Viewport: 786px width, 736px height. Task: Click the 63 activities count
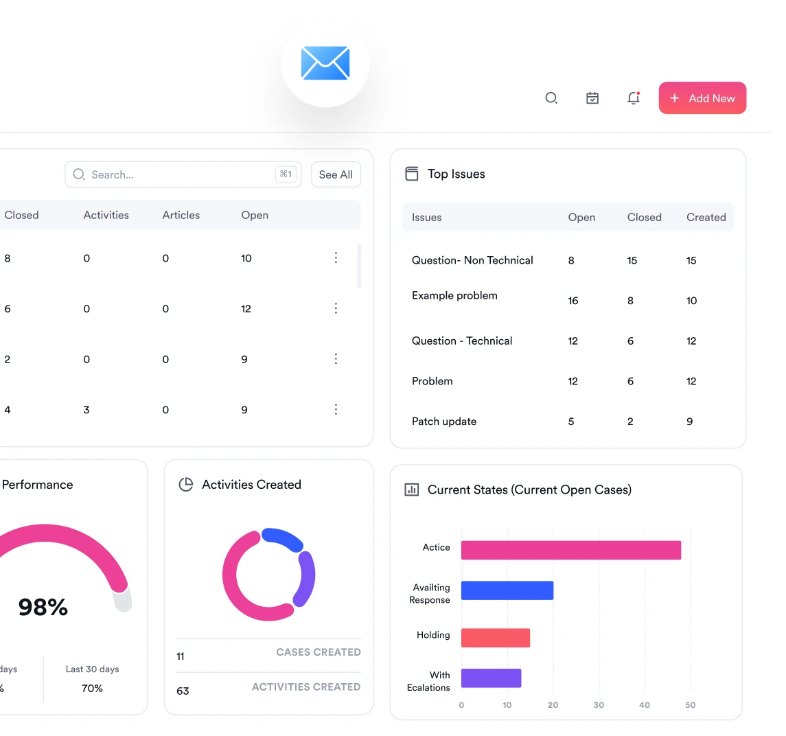click(x=183, y=691)
